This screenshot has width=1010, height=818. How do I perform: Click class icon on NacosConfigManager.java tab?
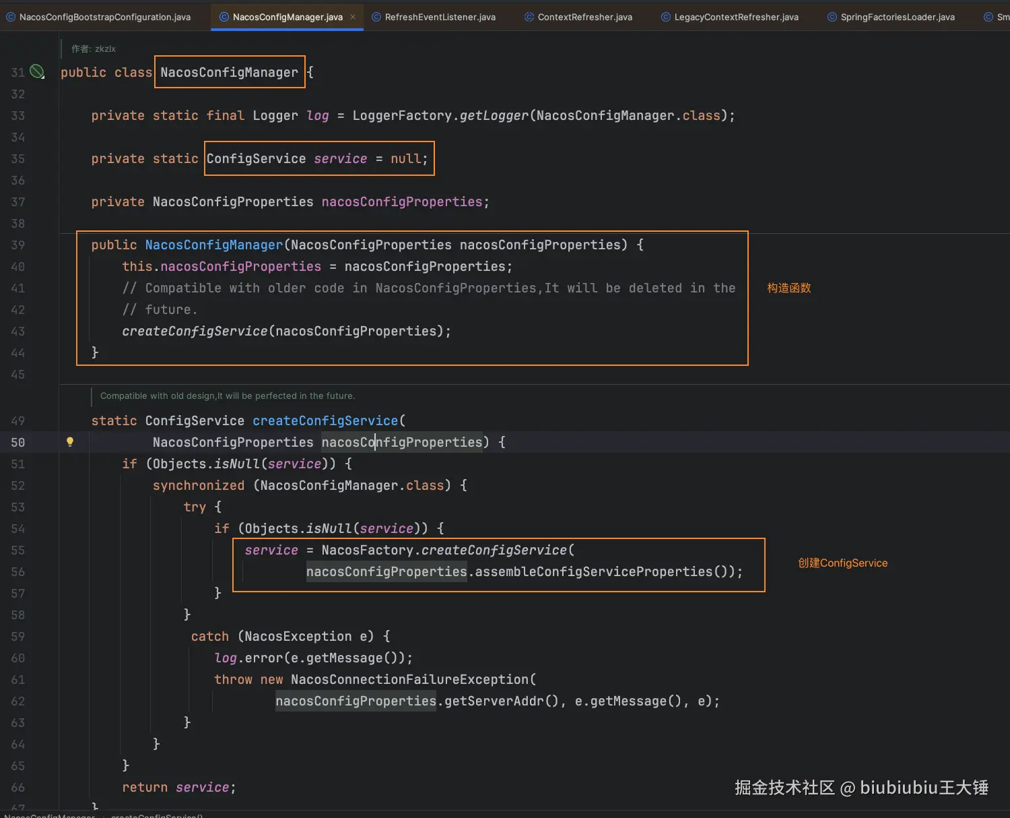click(x=224, y=17)
